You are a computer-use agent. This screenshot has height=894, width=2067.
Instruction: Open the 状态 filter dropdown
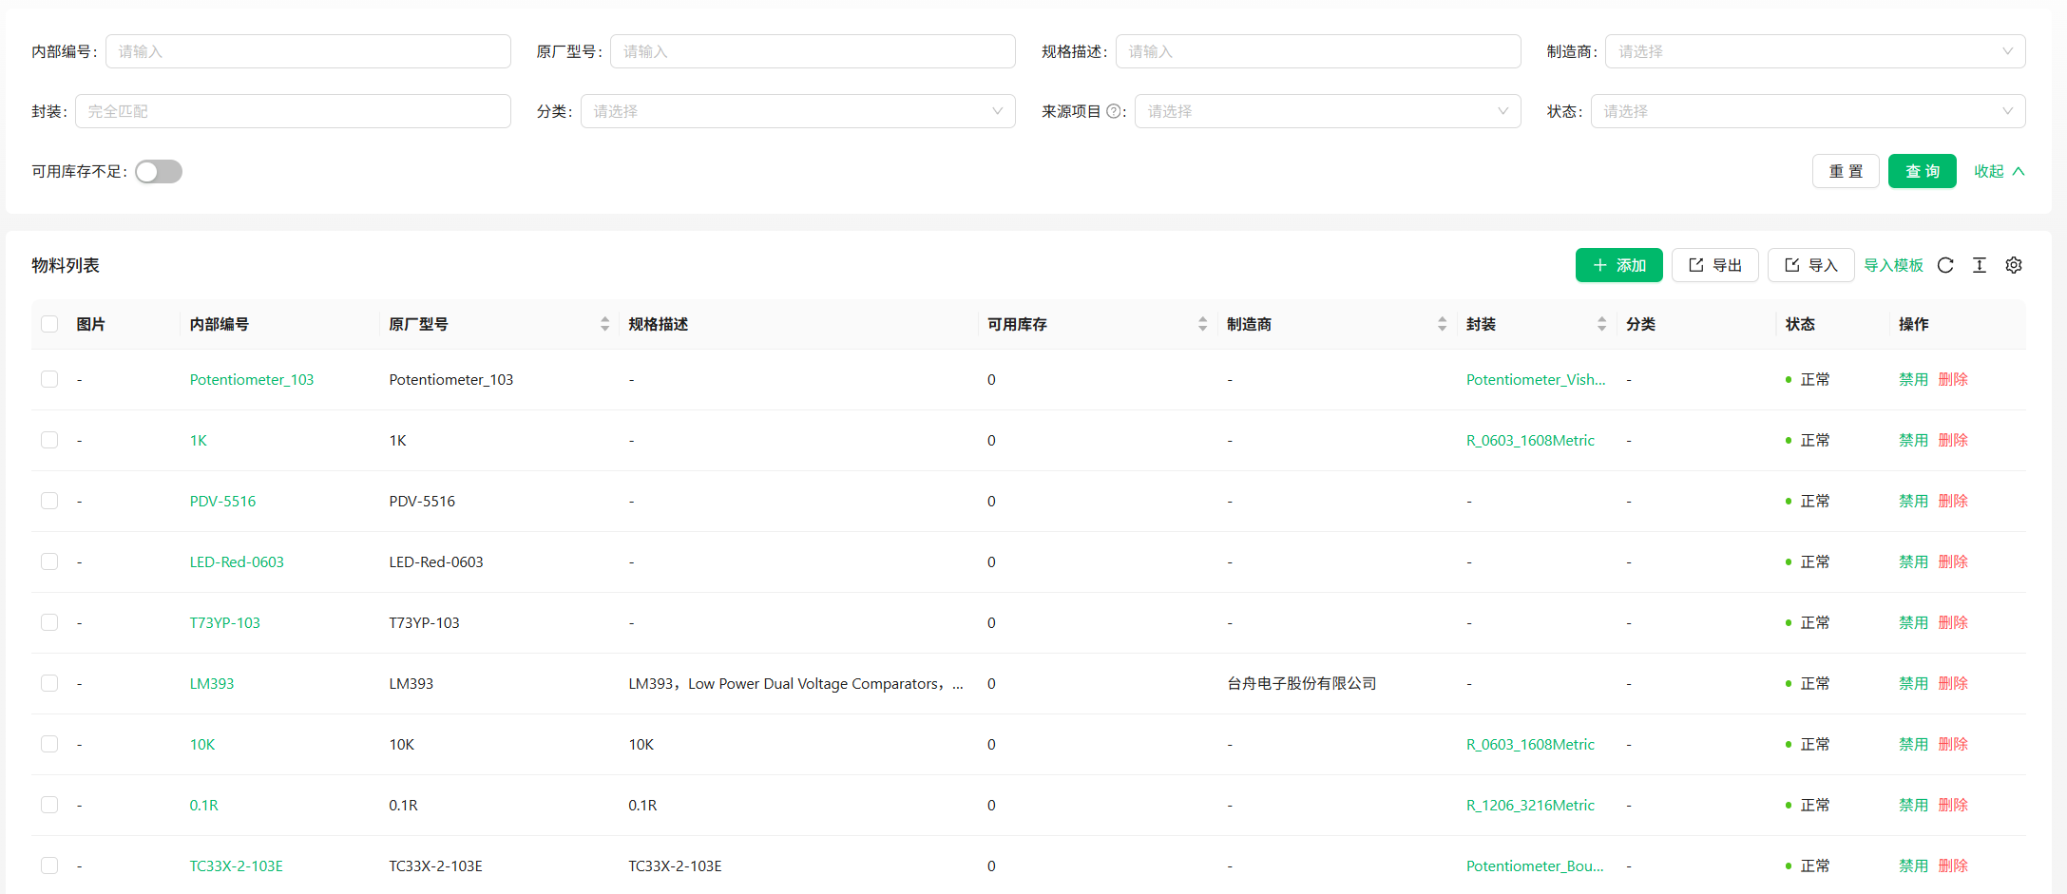[x=1807, y=111]
